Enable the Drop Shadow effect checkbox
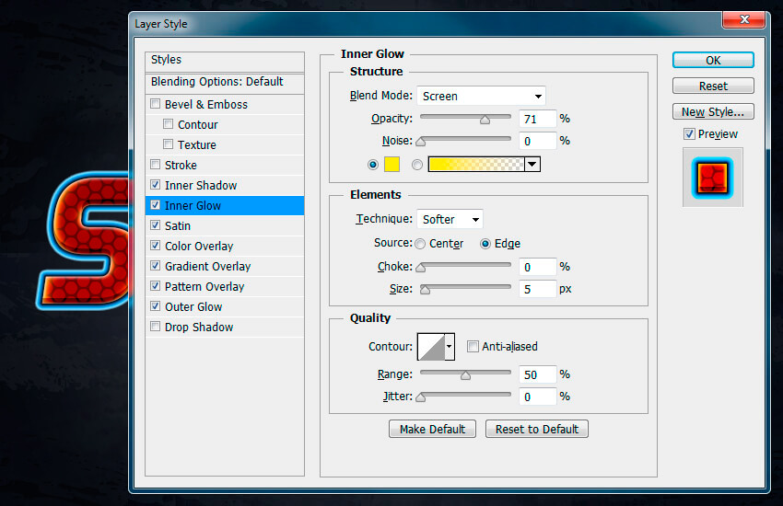 [156, 328]
